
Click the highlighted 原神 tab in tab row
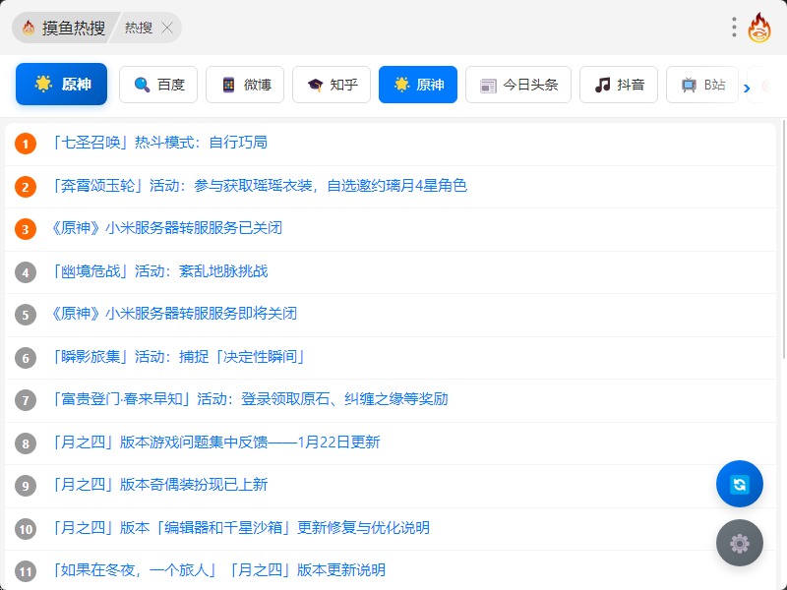[418, 85]
